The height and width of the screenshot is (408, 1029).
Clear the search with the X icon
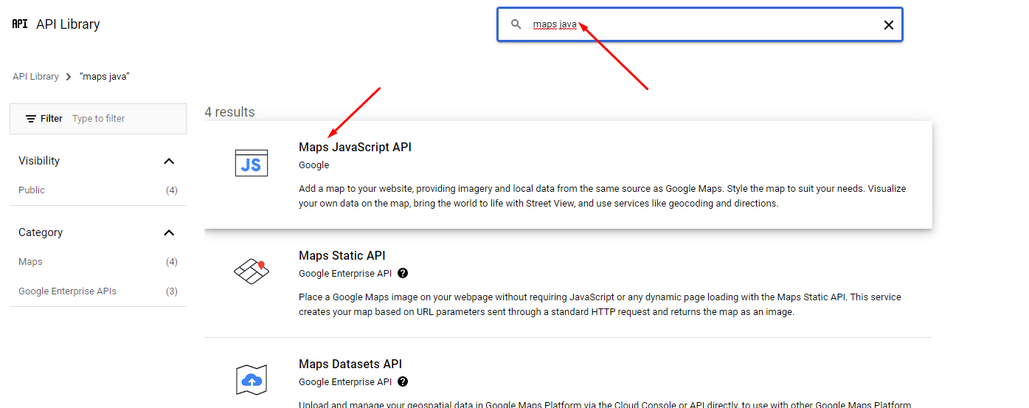[889, 25]
